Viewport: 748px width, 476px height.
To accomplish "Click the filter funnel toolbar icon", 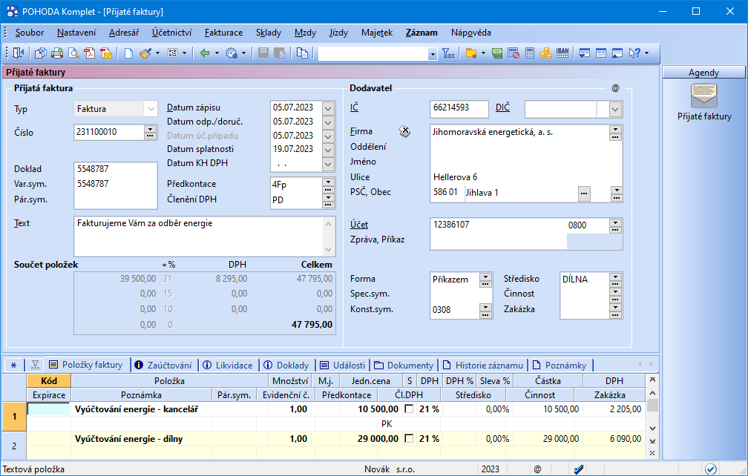I will pyautogui.click(x=448, y=53).
